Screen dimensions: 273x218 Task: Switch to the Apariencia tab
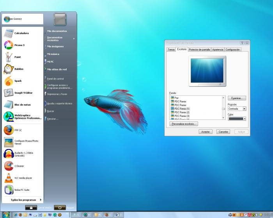[x=218, y=49]
